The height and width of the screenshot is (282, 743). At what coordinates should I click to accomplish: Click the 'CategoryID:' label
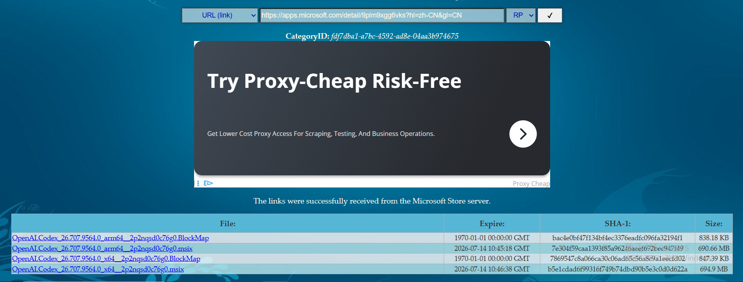click(308, 36)
